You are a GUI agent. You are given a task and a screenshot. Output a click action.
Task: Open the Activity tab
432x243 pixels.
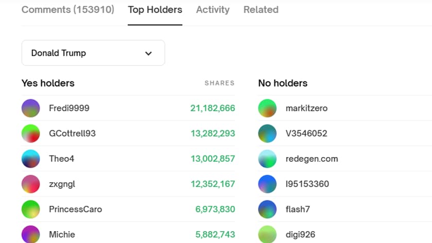pos(213,10)
